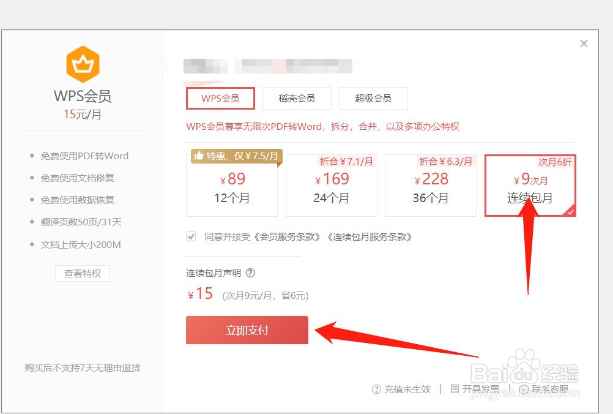The width and height of the screenshot is (613, 414).
Task: Open the 连续包月服务条款 link
Action: [371, 237]
